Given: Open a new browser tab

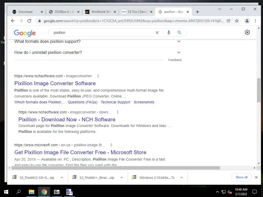Looking at the screenshot, I should (x=198, y=12).
